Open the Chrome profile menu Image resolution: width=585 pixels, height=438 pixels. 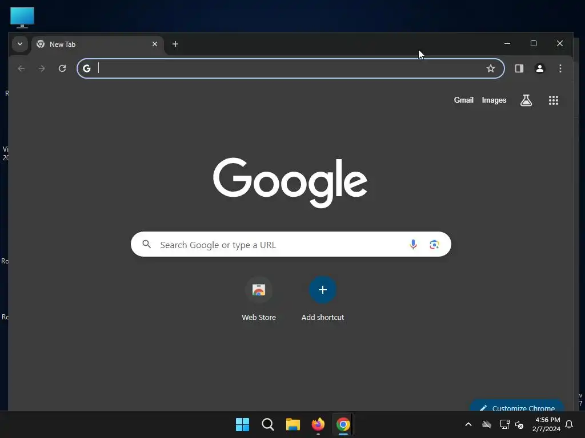pyautogui.click(x=539, y=68)
